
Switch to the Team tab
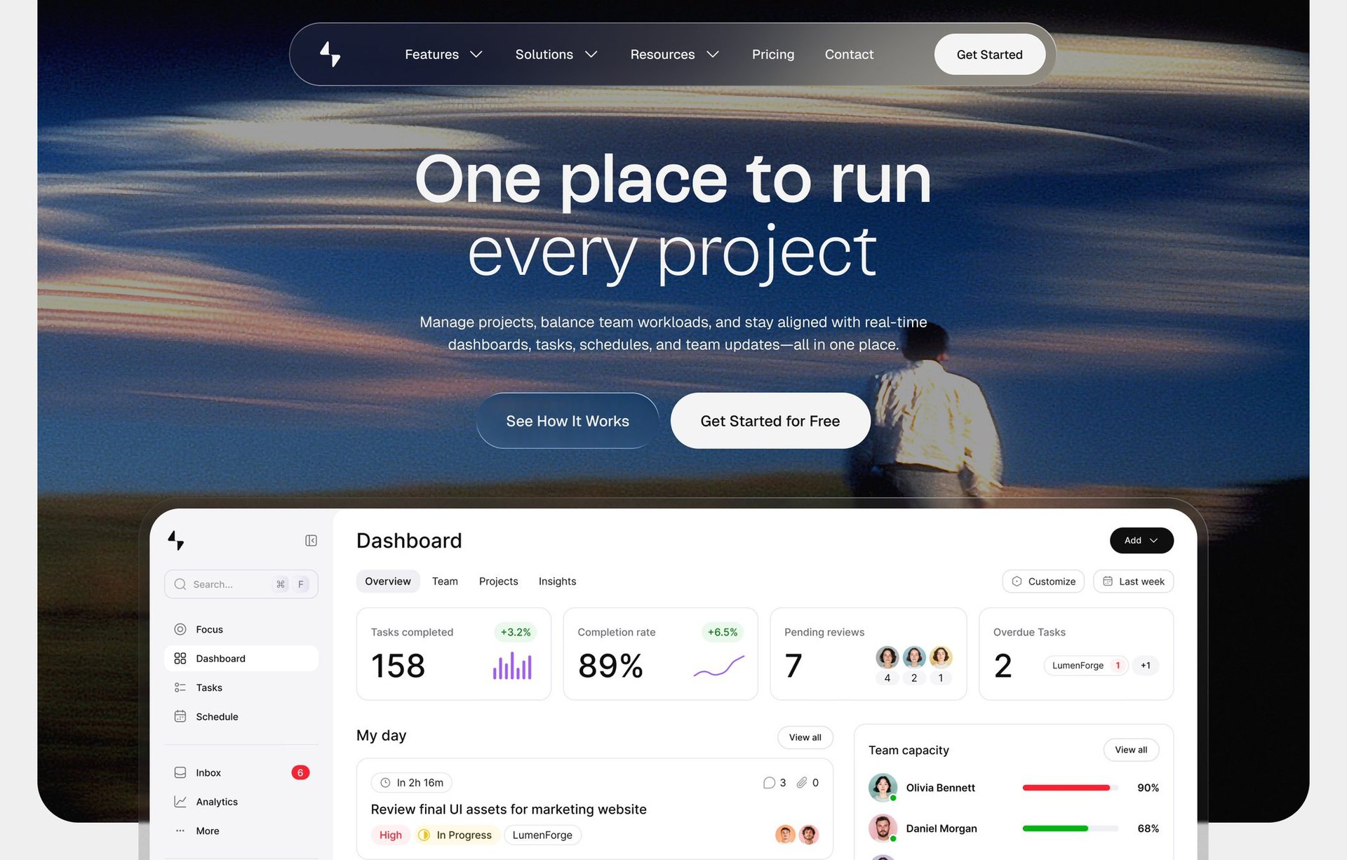(445, 581)
